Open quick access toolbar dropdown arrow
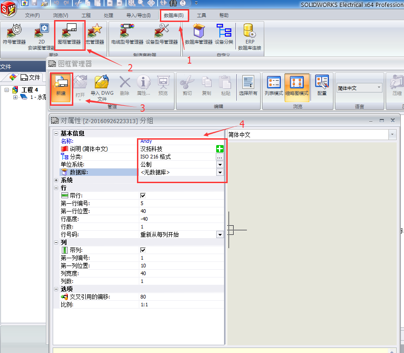 pos(196,3)
